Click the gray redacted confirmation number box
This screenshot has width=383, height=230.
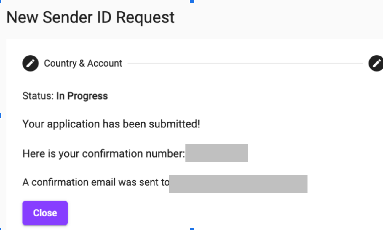tap(217, 153)
